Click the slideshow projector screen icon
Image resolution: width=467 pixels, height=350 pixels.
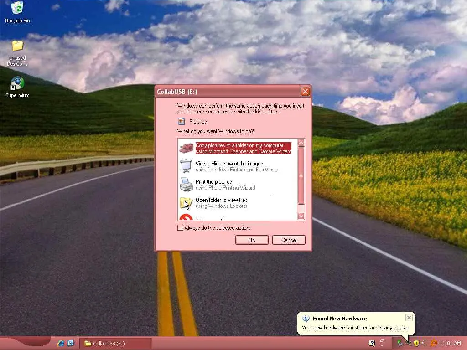186,166
